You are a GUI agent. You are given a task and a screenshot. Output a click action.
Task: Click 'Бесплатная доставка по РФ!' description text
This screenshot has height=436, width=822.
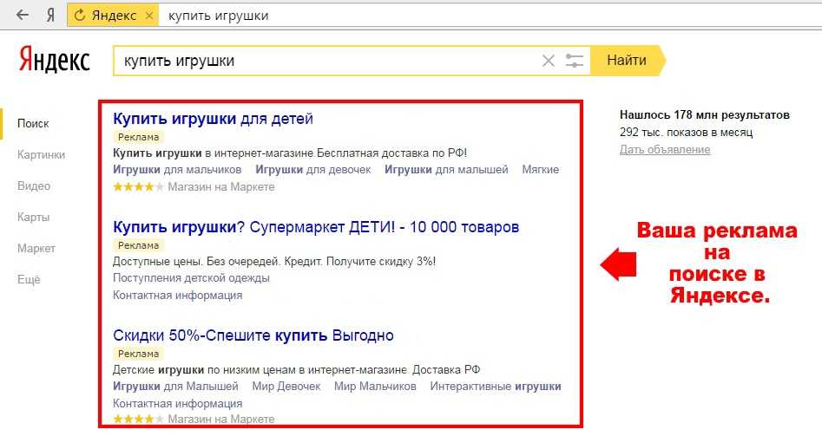[x=391, y=153]
